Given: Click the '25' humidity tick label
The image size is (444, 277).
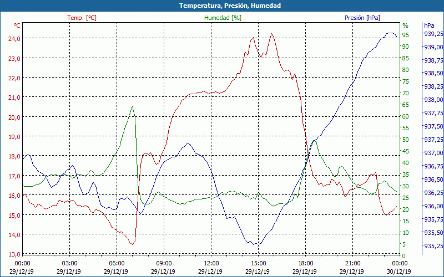Looking at the screenshot, I should 406,198.
